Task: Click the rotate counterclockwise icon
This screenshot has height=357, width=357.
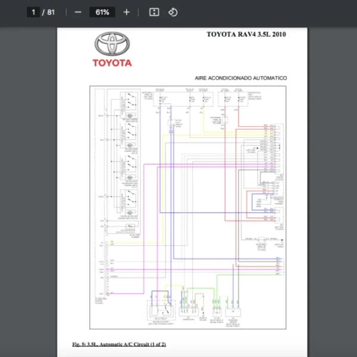Action: tap(173, 12)
